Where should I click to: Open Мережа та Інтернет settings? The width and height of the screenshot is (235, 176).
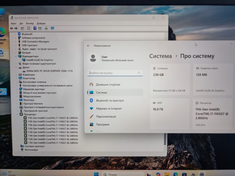(x=115, y=109)
